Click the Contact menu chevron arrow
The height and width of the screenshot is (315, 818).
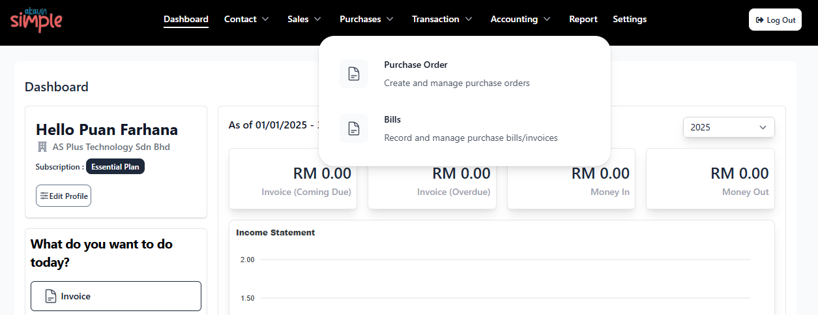pyautogui.click(x=265, y=19)
